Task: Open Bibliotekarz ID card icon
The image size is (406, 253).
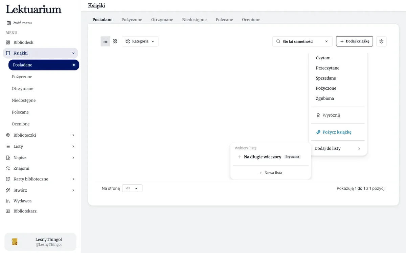Action: pyautogui.click(x=8, y=211)
